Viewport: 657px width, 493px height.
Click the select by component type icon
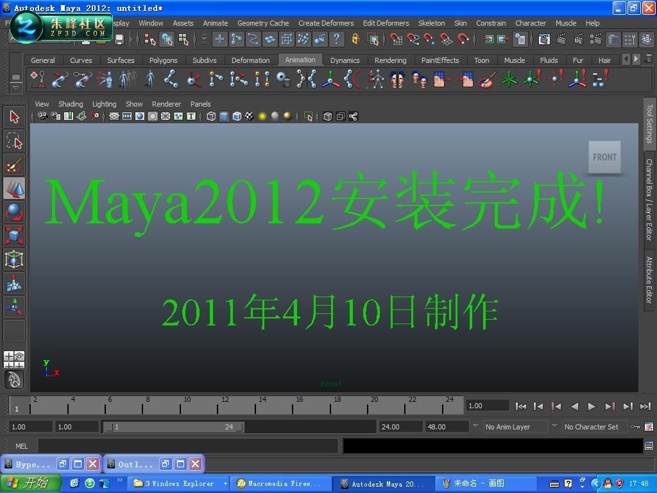[183, 39]
